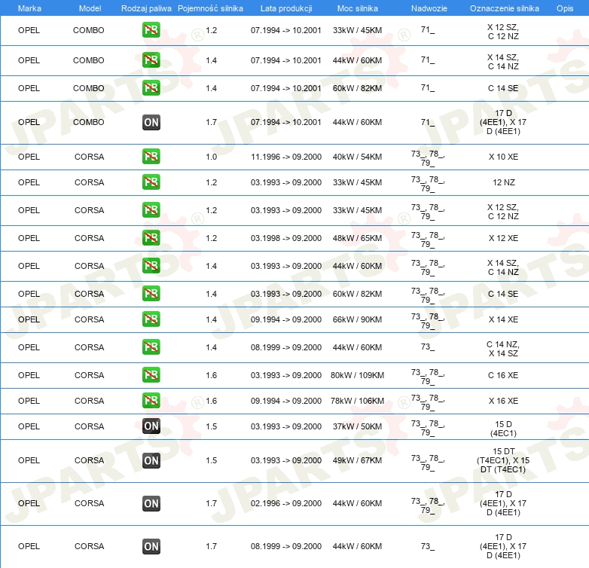Select body code 73_ in the last CORSA 1.7 row
589x568 pixels.
click(x=428, y=546)
